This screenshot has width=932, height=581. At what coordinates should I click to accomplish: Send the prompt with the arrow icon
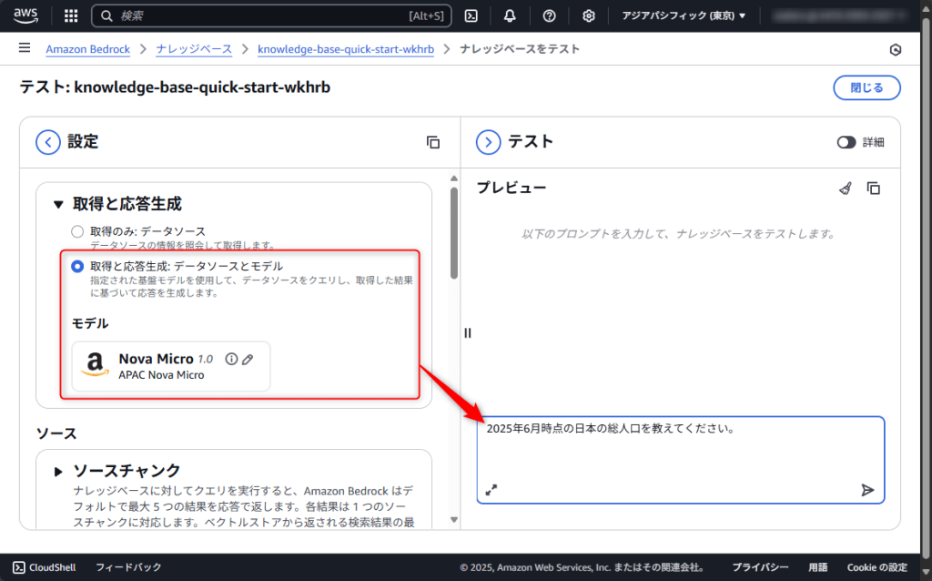tap(867, 490)
